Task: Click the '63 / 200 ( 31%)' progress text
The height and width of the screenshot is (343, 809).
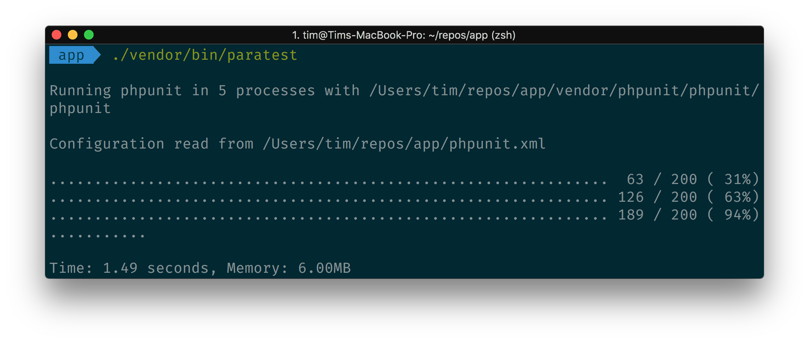Action: [x=693, y=179]
